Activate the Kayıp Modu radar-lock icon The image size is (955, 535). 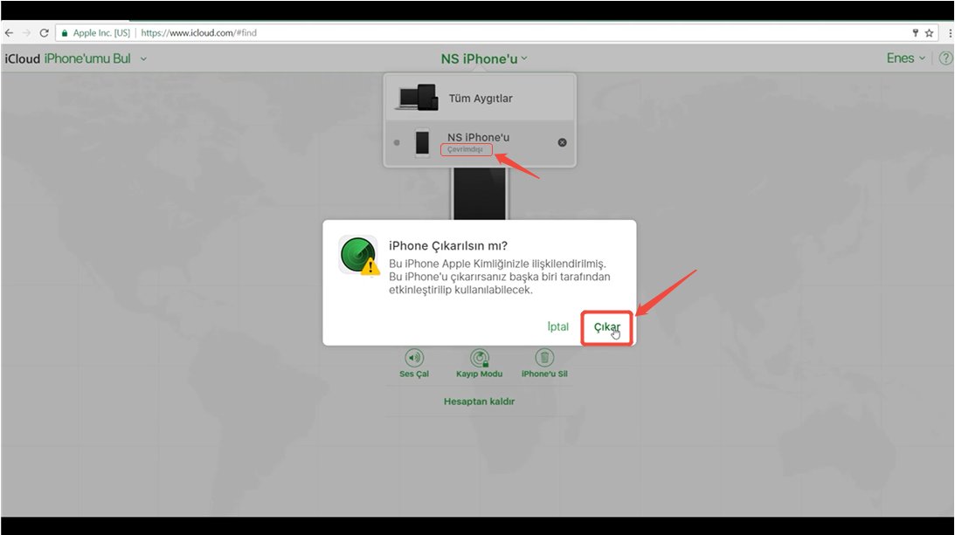(x=479, y=357)
